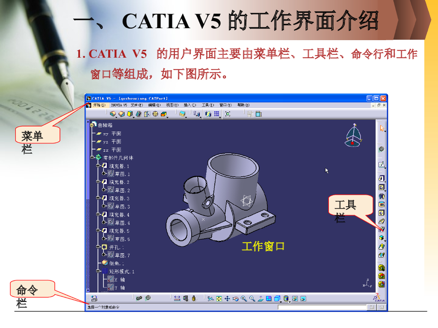This screenshot has width=438, height=328.
Task: Select the 倒角 chamfer feature in tree
Action: (x=113, y=263)
